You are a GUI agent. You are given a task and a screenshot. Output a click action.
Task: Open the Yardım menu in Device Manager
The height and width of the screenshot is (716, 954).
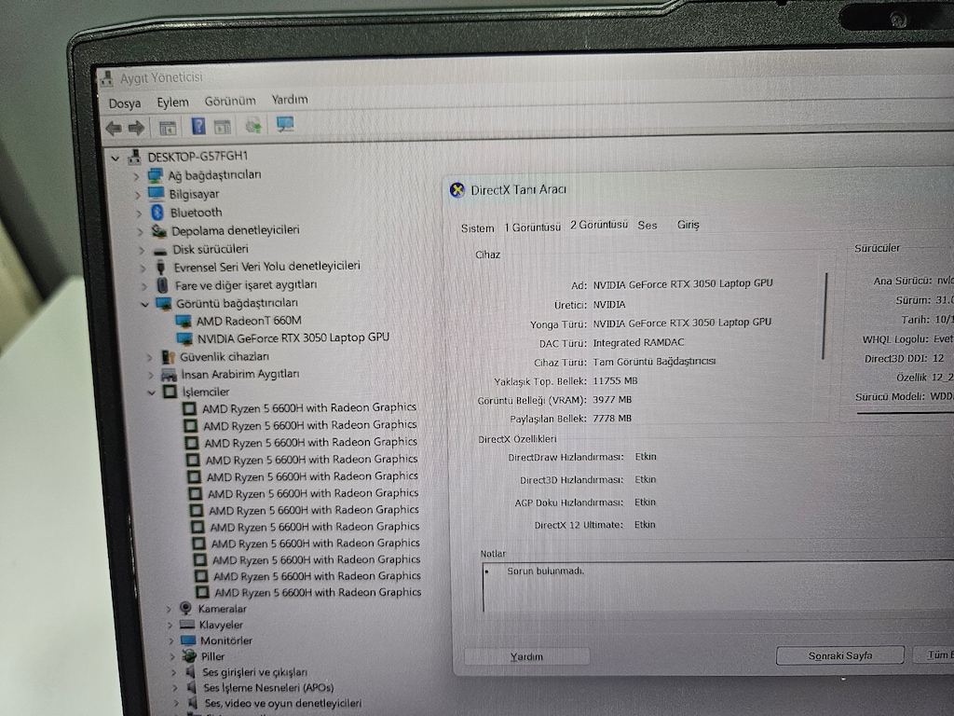[x=290, y=99]
